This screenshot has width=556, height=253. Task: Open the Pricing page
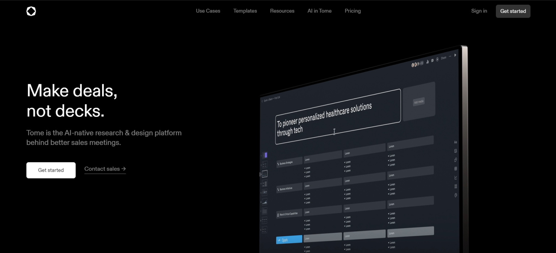click(353, 11)
